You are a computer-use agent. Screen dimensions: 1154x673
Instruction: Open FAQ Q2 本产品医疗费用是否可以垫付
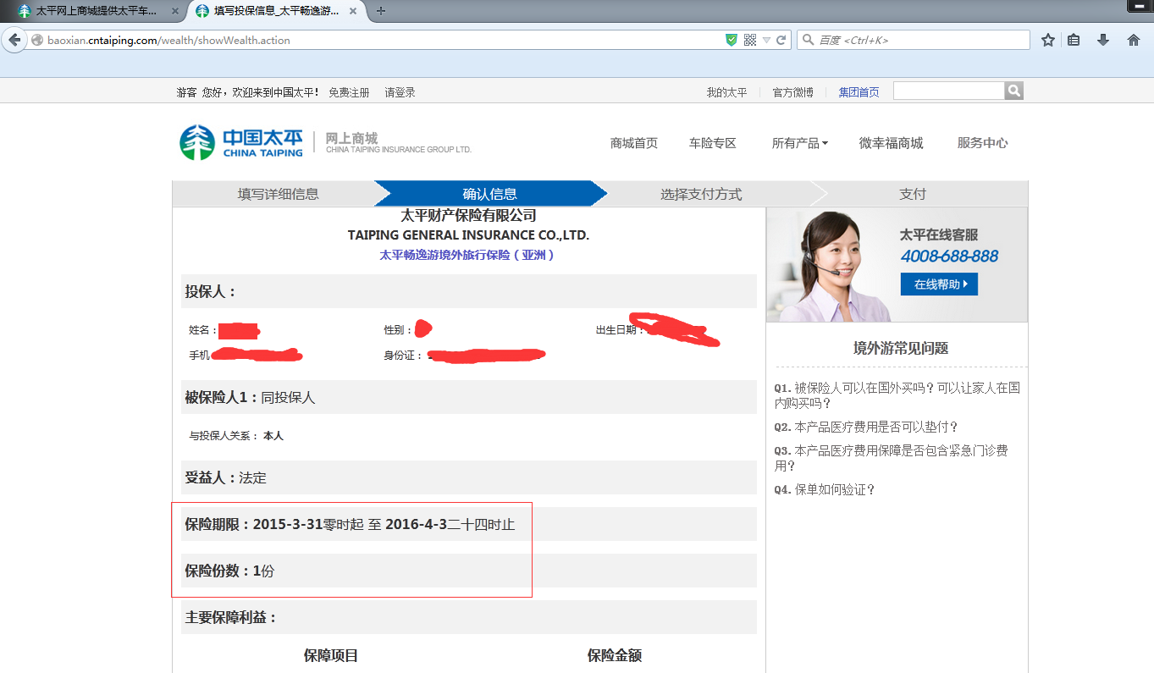(866, 428)
